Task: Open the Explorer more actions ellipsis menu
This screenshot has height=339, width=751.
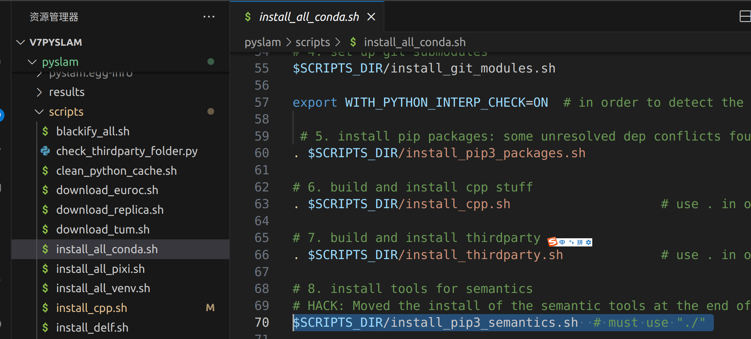Action: click(x=209, y=17)
